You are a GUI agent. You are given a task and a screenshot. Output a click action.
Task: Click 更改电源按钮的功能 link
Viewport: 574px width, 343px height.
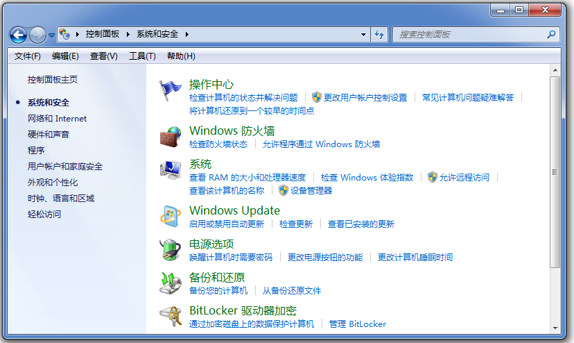[325, 258]
